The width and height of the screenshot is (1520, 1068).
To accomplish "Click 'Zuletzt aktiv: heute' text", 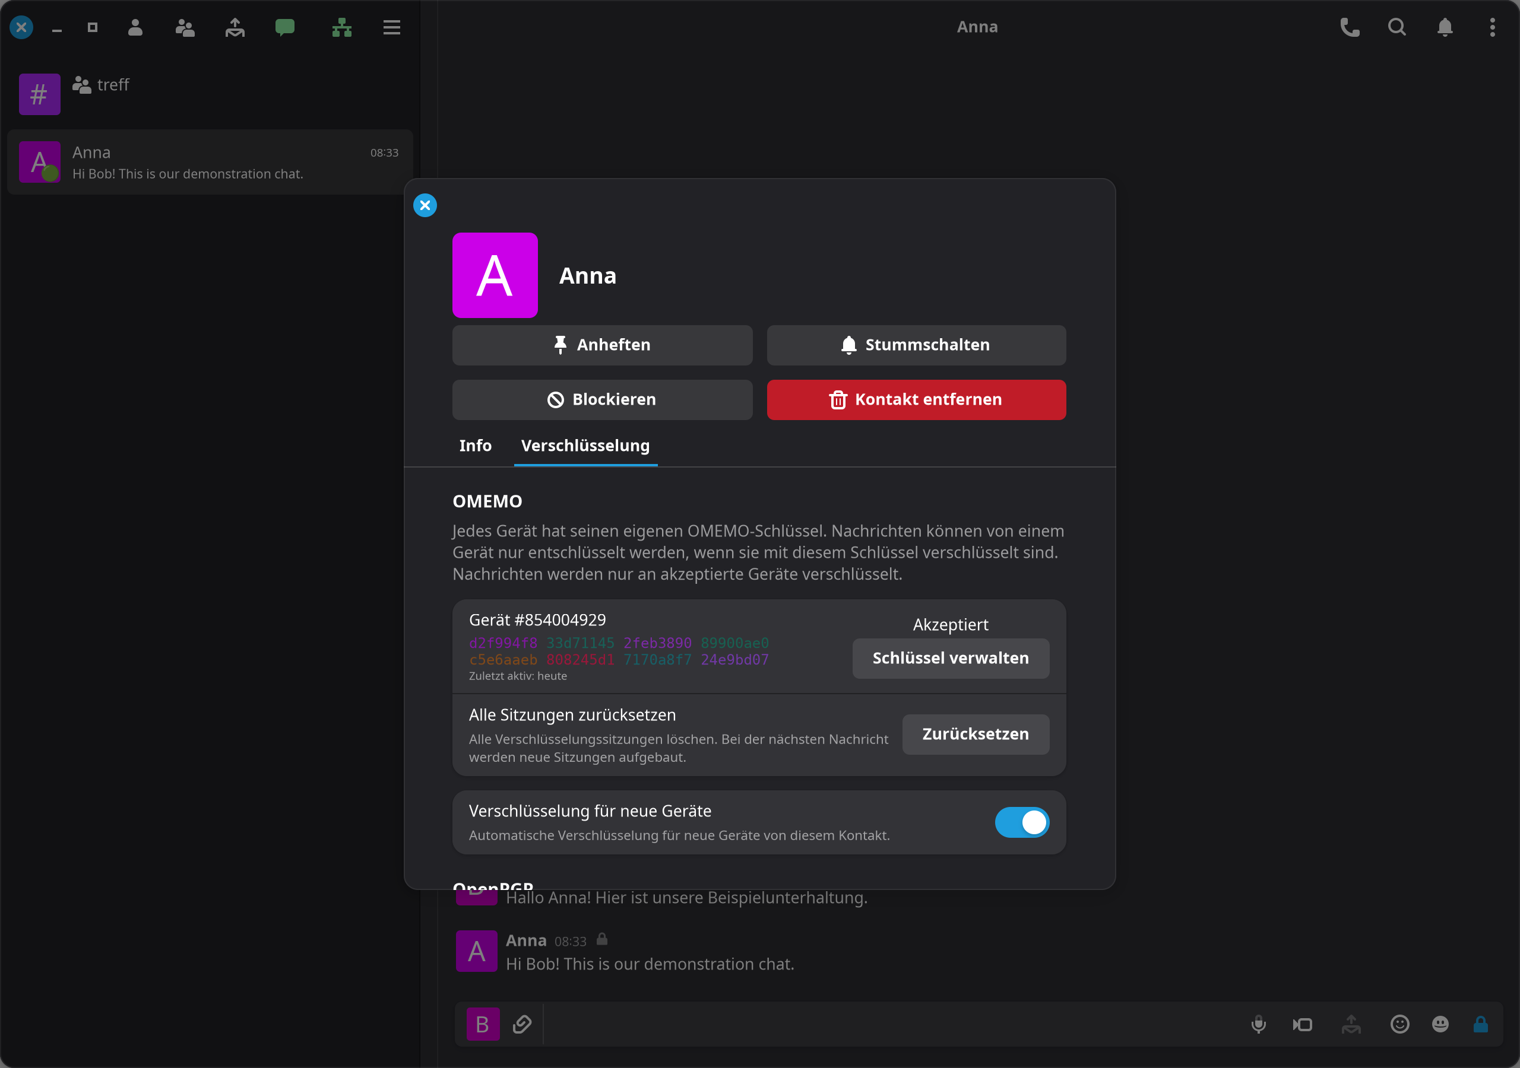I will [x=518, y=676].
